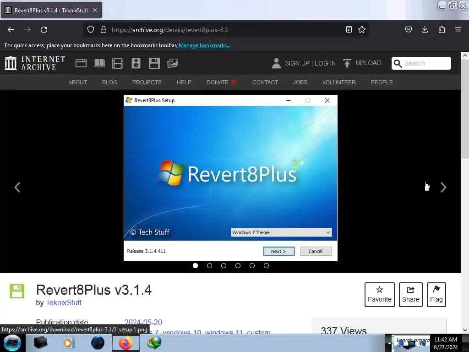The height and width of the screenshot is (352, 469).
Task: Open the Pocket save icon
Action: (x=408, y=29)
